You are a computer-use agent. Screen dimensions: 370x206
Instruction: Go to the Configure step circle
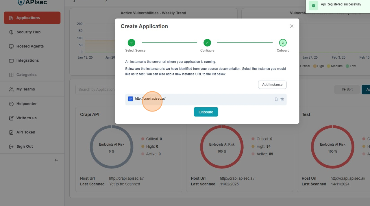(207, 43)
